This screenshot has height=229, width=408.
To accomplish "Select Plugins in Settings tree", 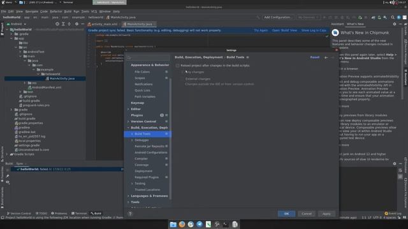I will (137, 115).
